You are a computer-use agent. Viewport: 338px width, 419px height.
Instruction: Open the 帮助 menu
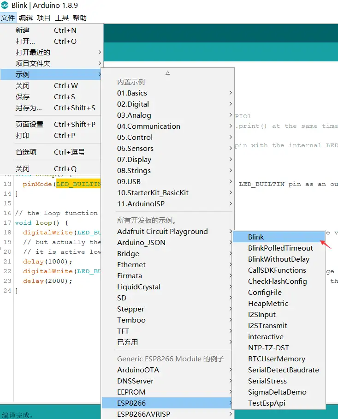pos(79,18)
